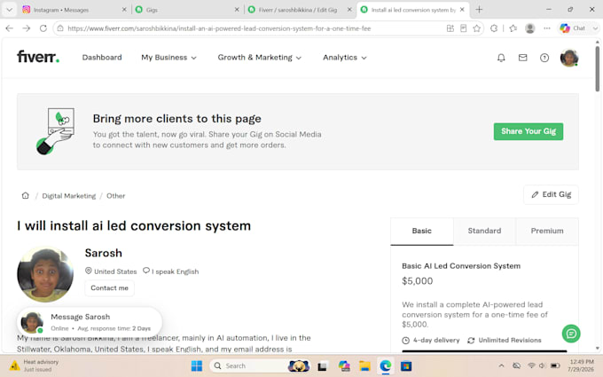Click the Fiverr logo
The width and height of the screenshot is (603, 377).
point(38,57)
